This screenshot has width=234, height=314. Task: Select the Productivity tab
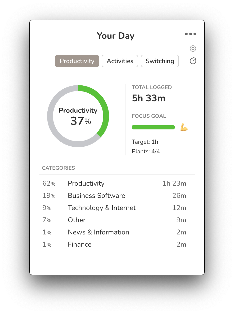pos(77,61)
